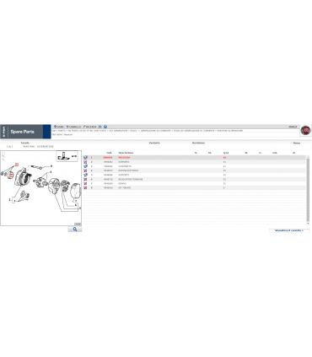Click the parts list vertical scrollbar thumb

(x=308, y=190)
